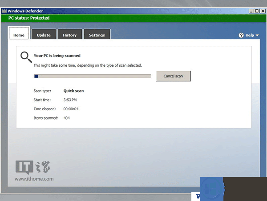This screenshot has width=267, height=201.
Task: Click the Windows Defender title bar icon
Action: point(4,11)
